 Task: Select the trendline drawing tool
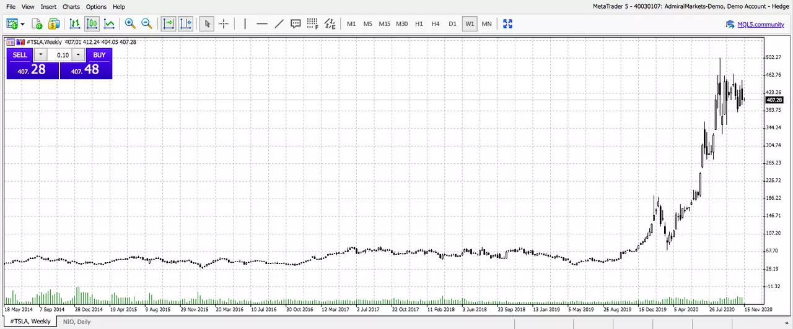[279, 24]
